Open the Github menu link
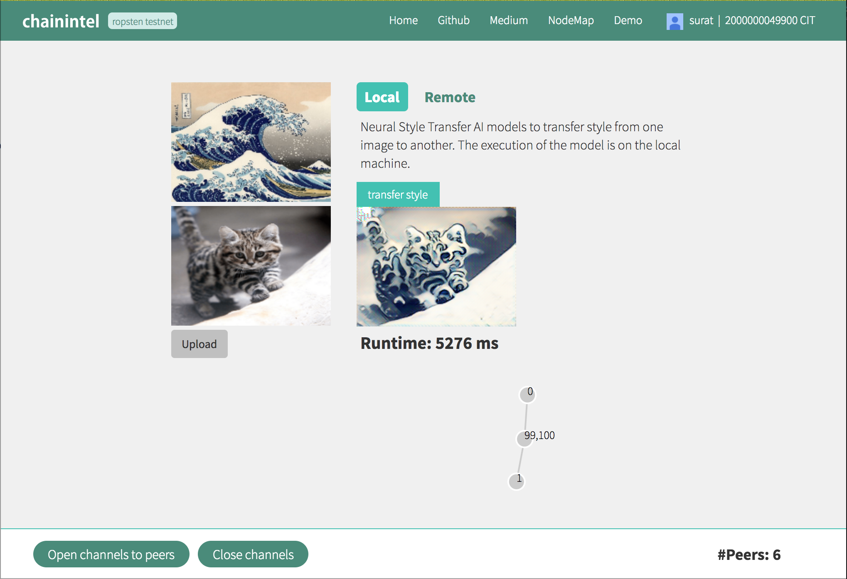Screen dimensions: 847x579 [453, 20]
